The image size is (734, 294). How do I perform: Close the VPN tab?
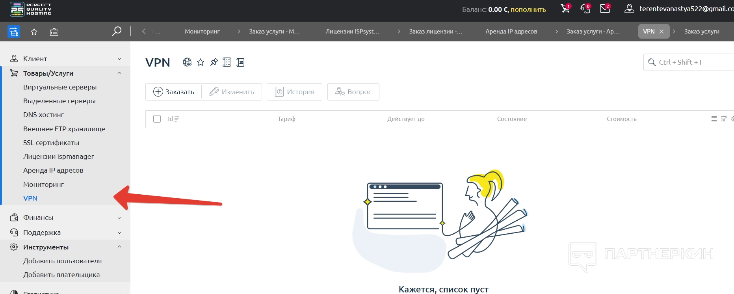(x=662, y=32)
